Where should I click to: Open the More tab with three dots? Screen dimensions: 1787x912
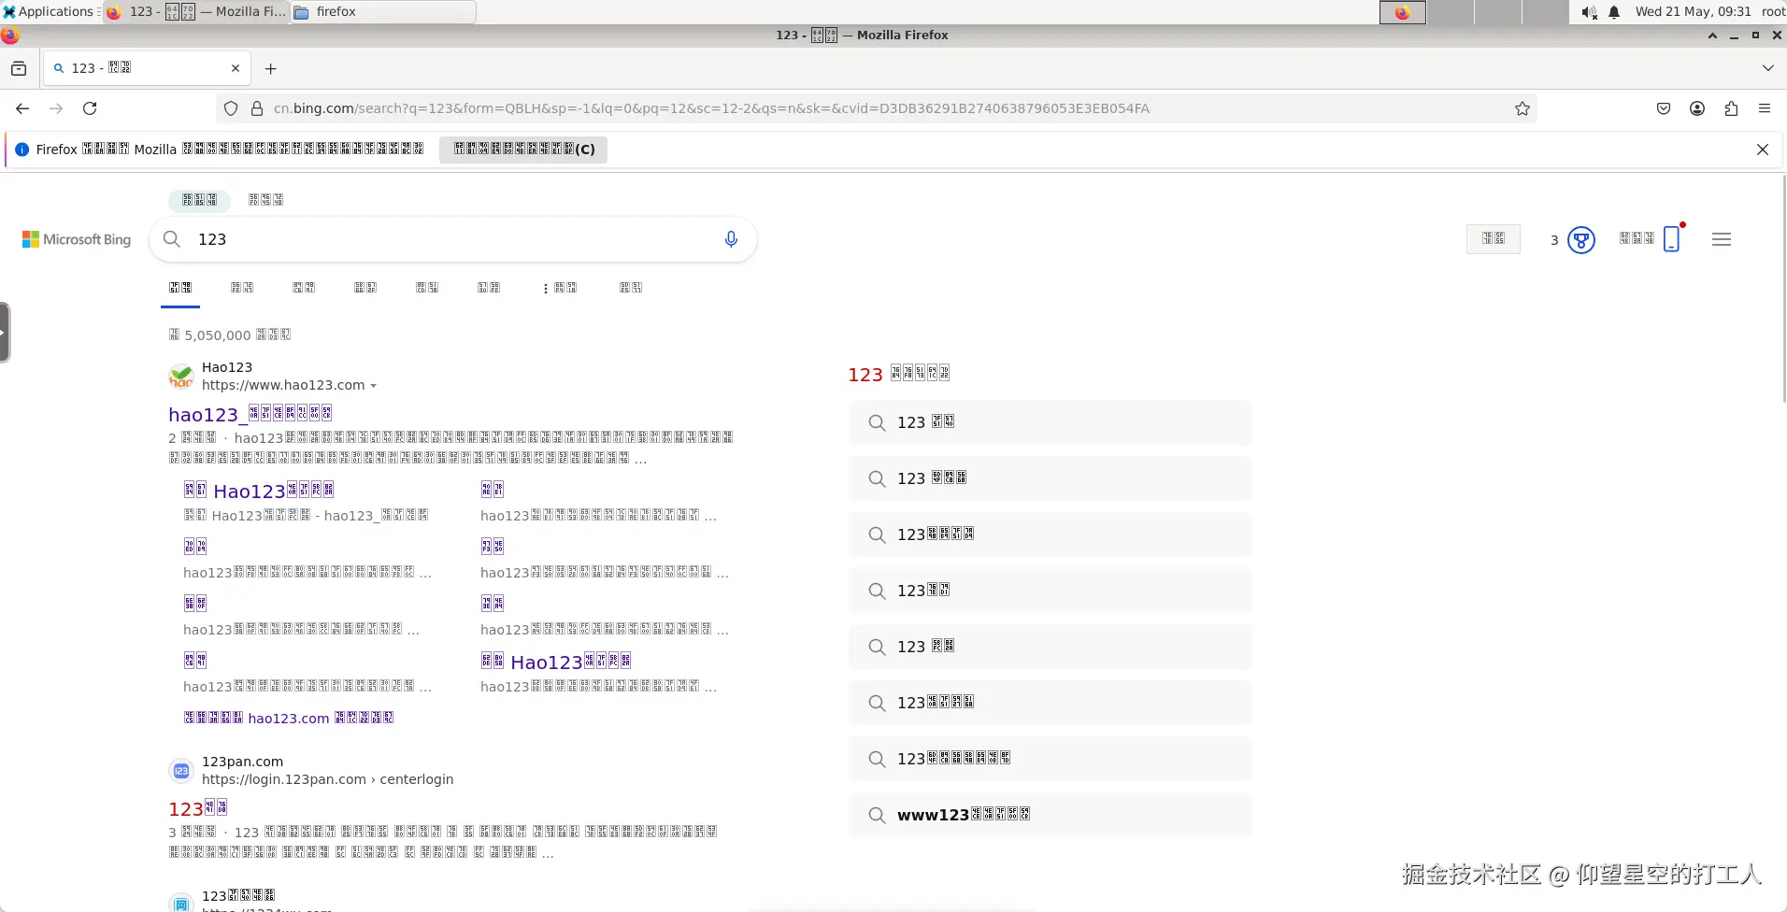pos(560,288)
